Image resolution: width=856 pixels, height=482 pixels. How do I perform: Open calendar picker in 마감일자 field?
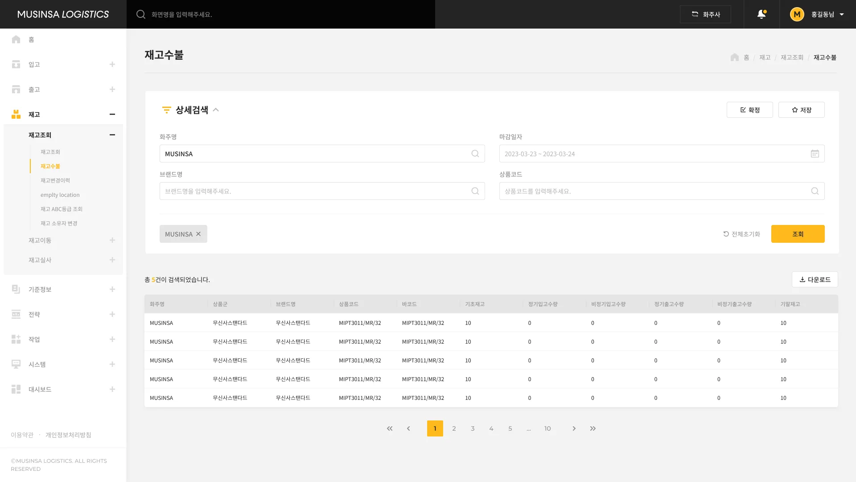click(x=815, y=154)
